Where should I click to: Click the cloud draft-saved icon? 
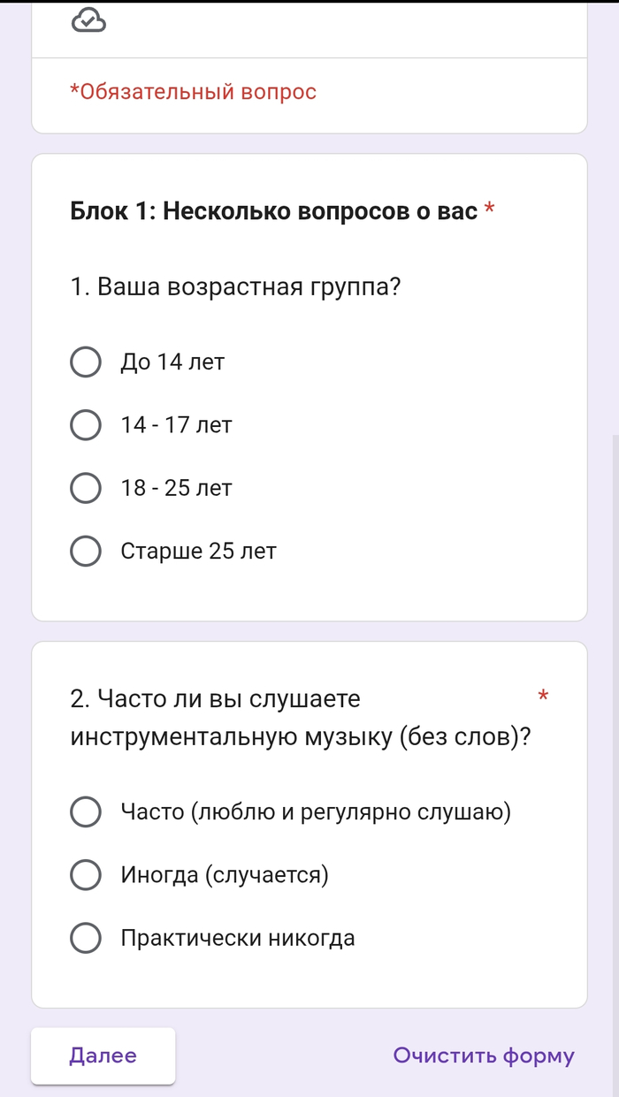pyautogui.click(x=88, y=19)
